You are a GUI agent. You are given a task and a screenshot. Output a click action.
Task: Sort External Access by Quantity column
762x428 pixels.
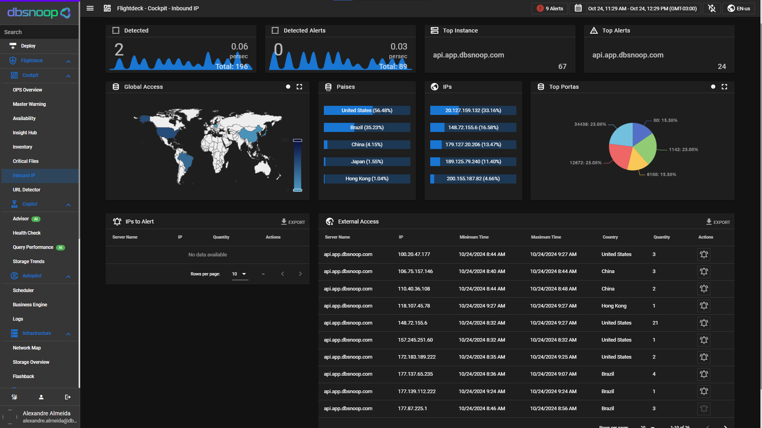click(662, 237)
